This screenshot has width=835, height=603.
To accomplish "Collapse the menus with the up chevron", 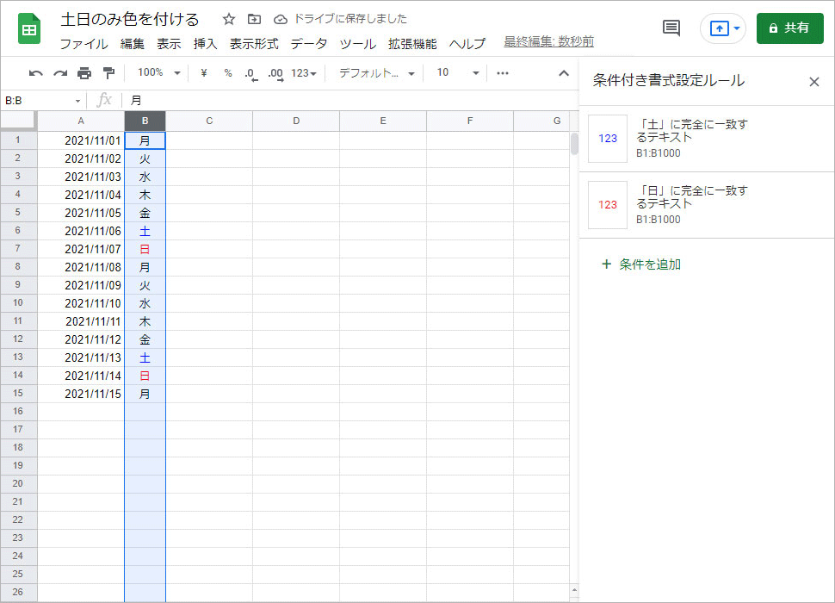I will 564,73.
